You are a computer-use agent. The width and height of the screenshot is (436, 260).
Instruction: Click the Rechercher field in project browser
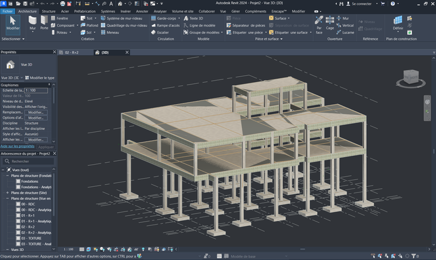tap(28, 161)
